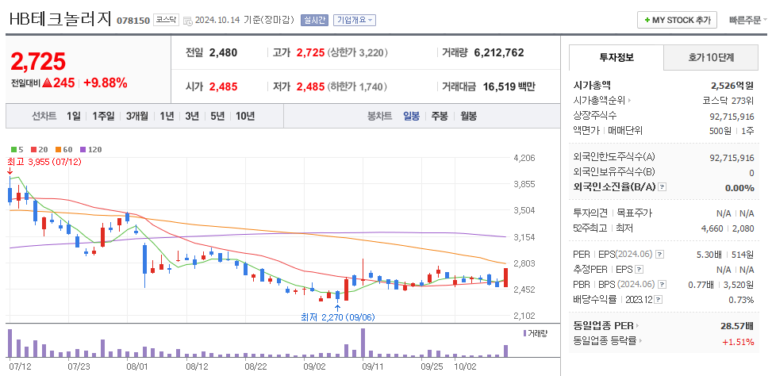Viewport: 772px width, 376px height.
Task: Click the help icon next to PBR BPS (2024.06)
Action: (663, 285)
